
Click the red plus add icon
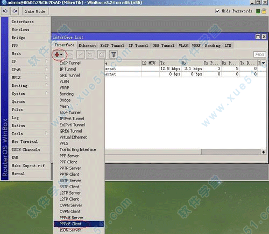coord(57,54)
